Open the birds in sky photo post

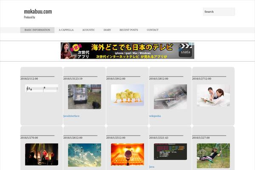tap(85, 155)
